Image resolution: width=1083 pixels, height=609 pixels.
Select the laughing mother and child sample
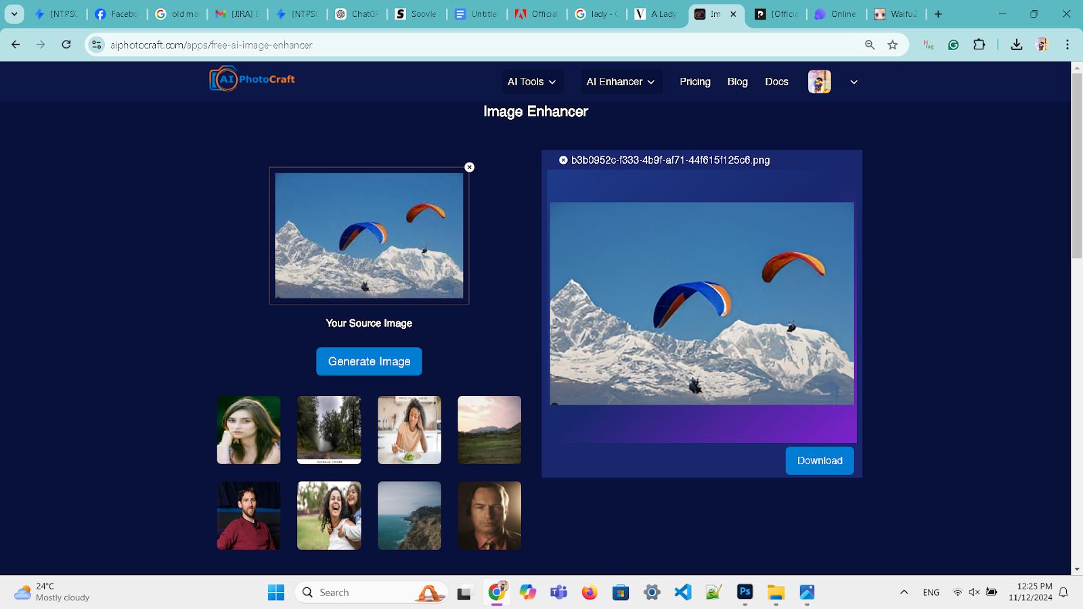click(x=329, y=516)
